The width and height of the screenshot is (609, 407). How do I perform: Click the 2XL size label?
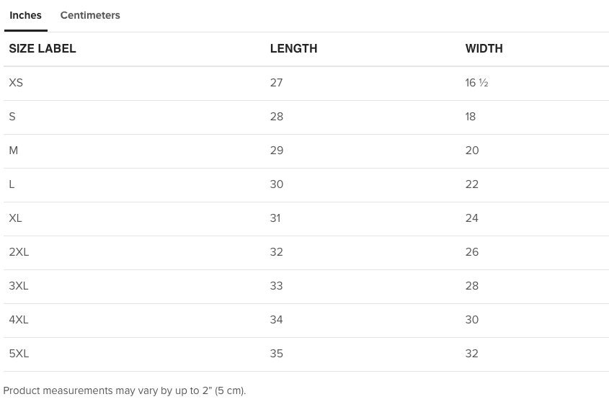[x=19, y=252]
